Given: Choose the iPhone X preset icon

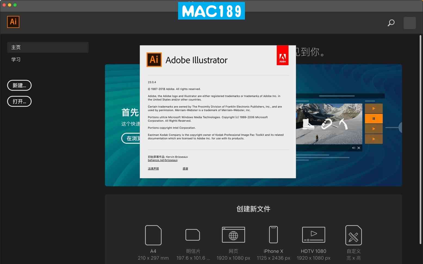Looking at the screenshot, I should click(273, 235).
